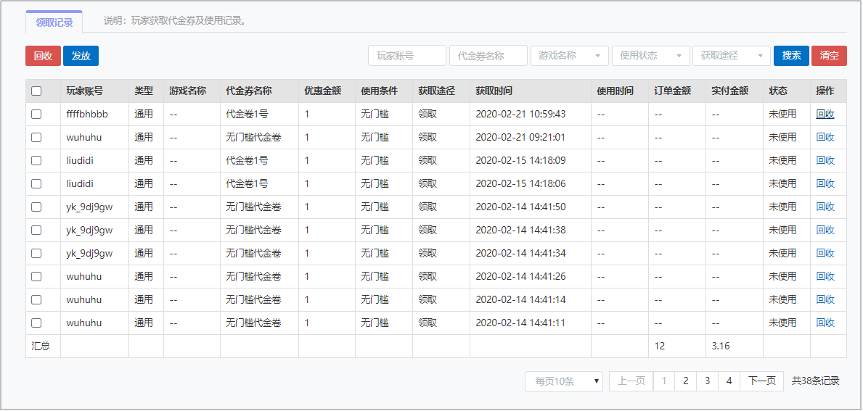Check the wuhuhu row dated 2020-02-21 09:21:01
Image resolution: width=863 pixels, height=411 pixels.
pos(36,138)
